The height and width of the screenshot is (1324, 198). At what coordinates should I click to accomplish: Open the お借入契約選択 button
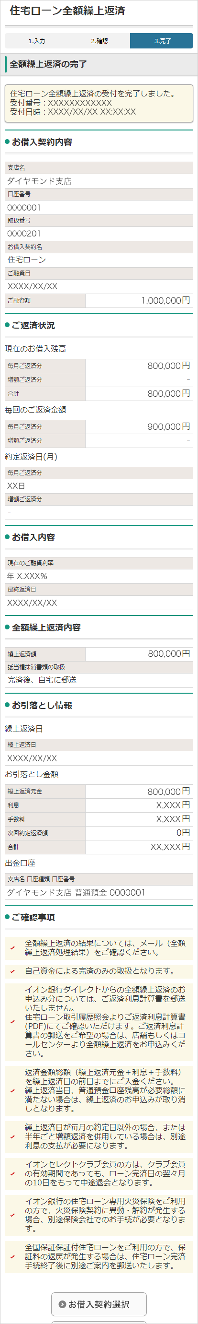pos(99,1304)
